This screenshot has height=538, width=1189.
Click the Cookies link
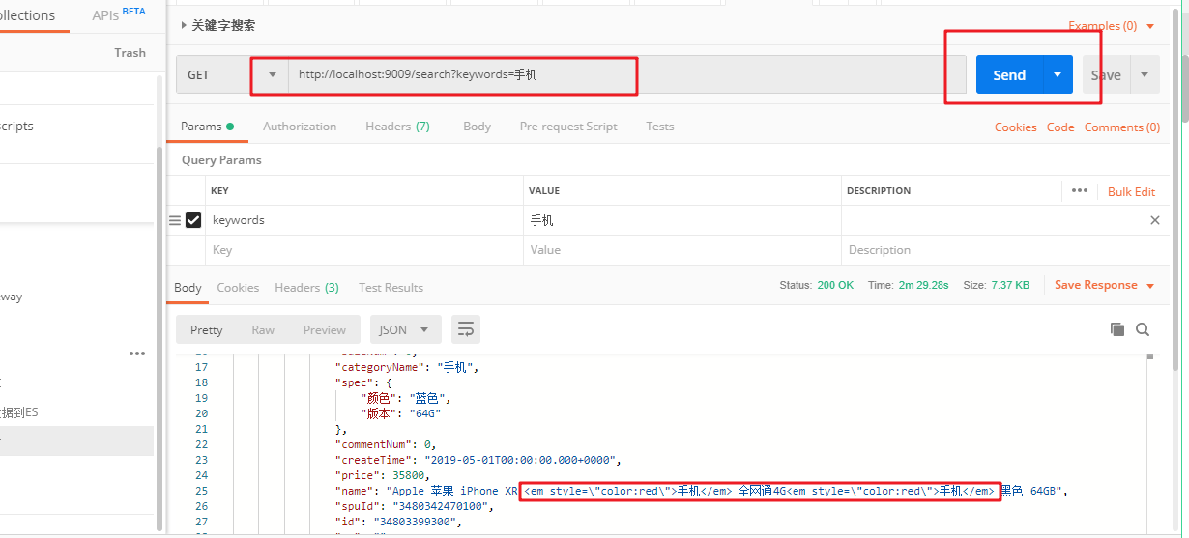pyautogui.click(x=1015, y=127)
